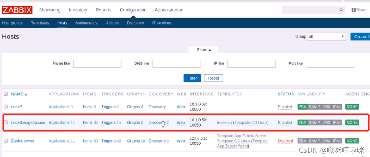The width and height of the screenshot is (370, 157).
Task: Open the Administration menu
Action: 169,10
